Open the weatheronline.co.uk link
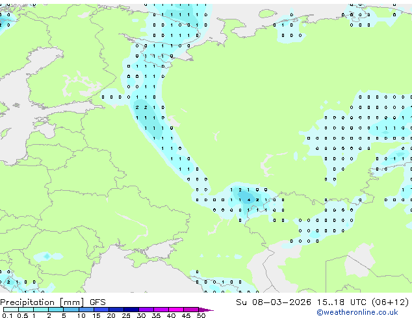 click(x=357, y=312)
